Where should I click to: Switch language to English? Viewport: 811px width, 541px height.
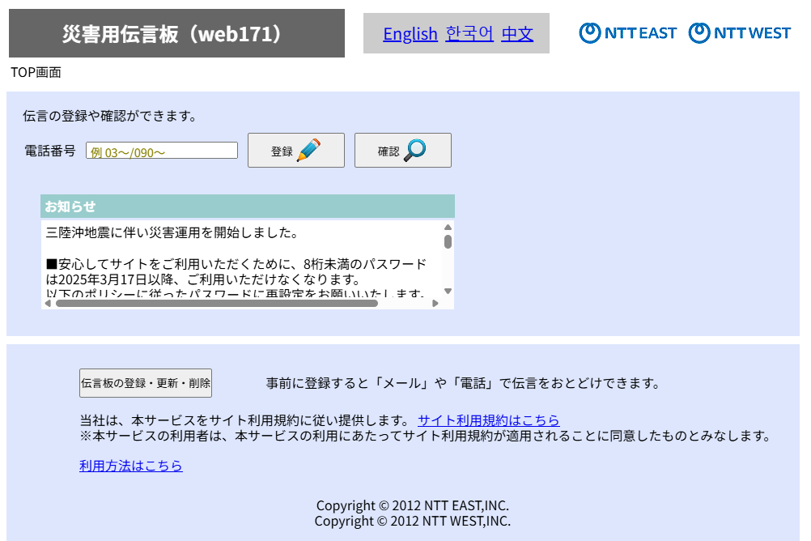click(410, 34)
